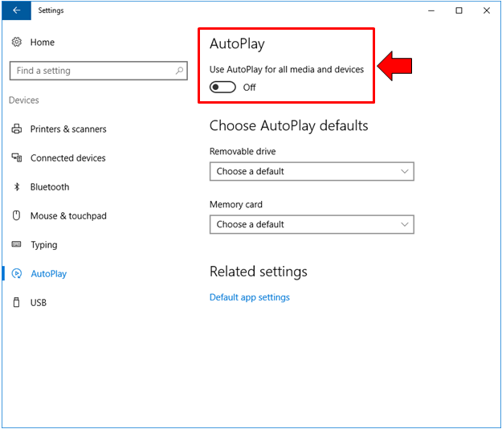Go to Settings Home

[42, 42]
